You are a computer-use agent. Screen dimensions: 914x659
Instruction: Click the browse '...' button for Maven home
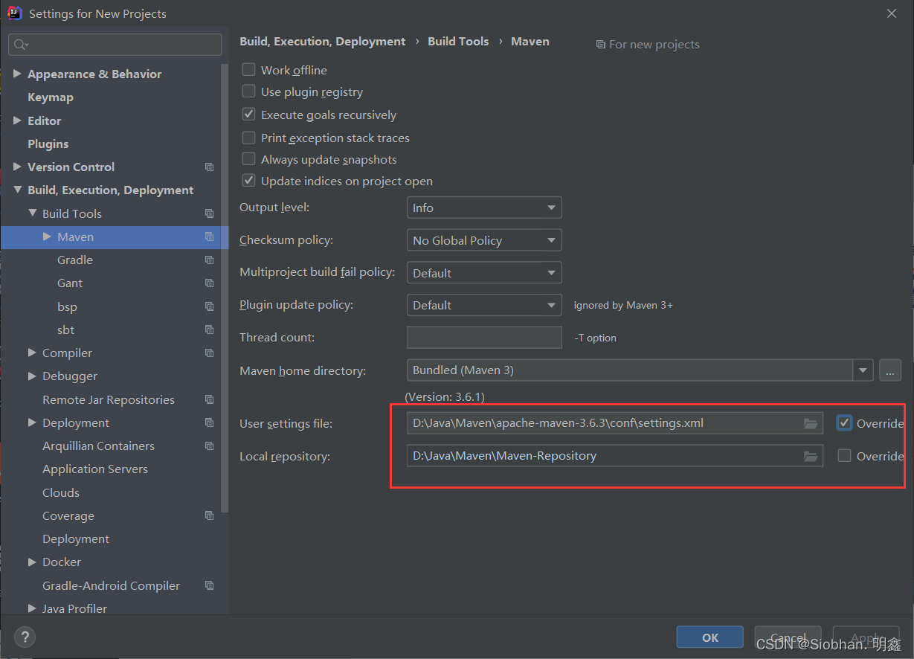coord(890,370)
